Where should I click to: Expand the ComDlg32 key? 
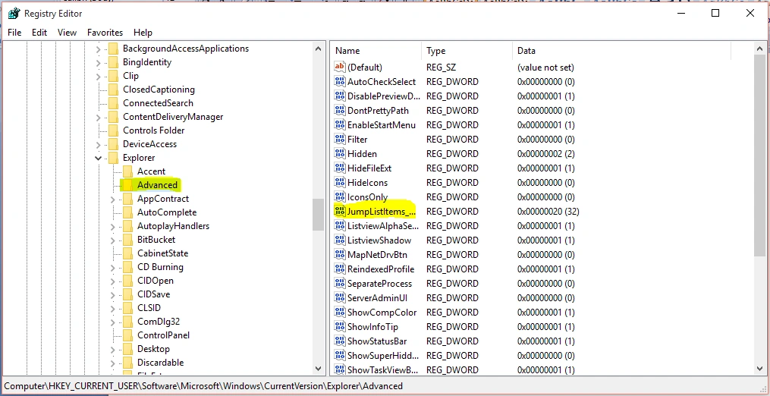[112, 322]
